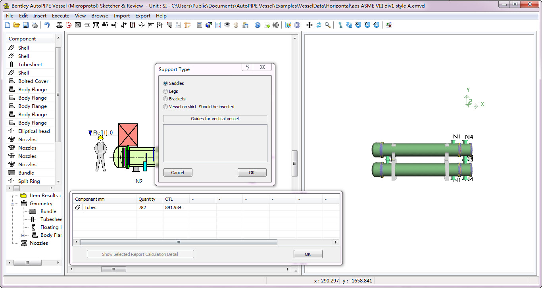
Task: Click the rotate about Z axis icon
Action: [x=377, y=25]
